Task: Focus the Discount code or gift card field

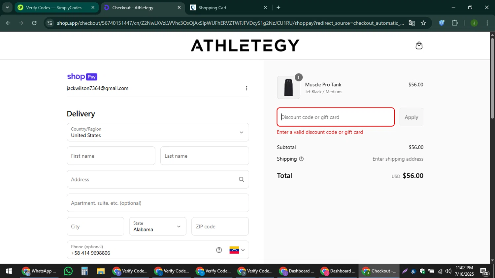Action: coord(336,117)
